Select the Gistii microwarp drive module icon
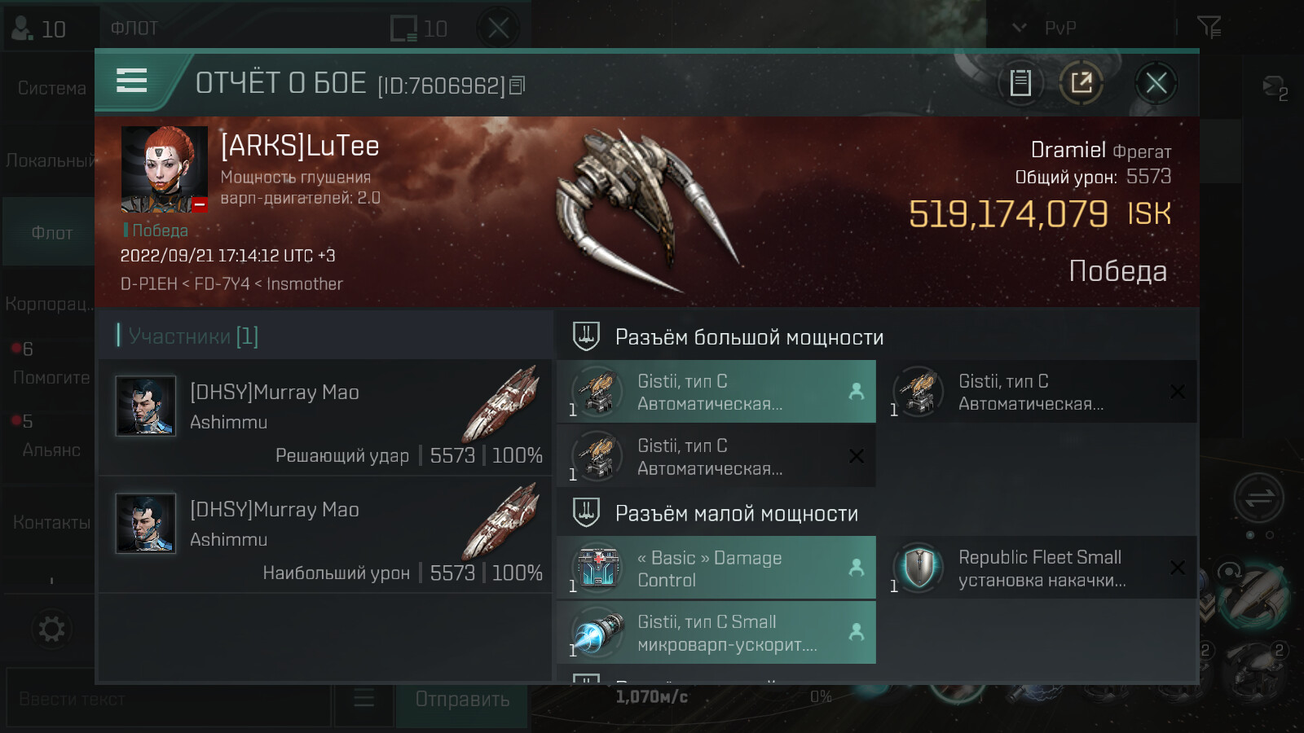 [x=598, y=632]
